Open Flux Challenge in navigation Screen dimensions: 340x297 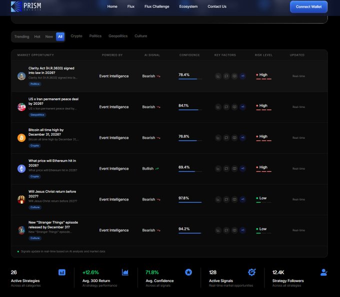pos(157,6)
